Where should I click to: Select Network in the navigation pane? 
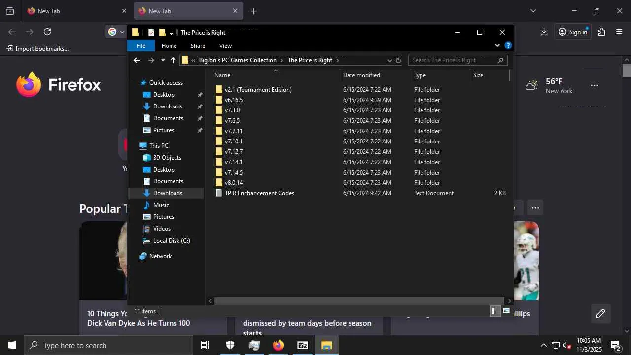160,256
